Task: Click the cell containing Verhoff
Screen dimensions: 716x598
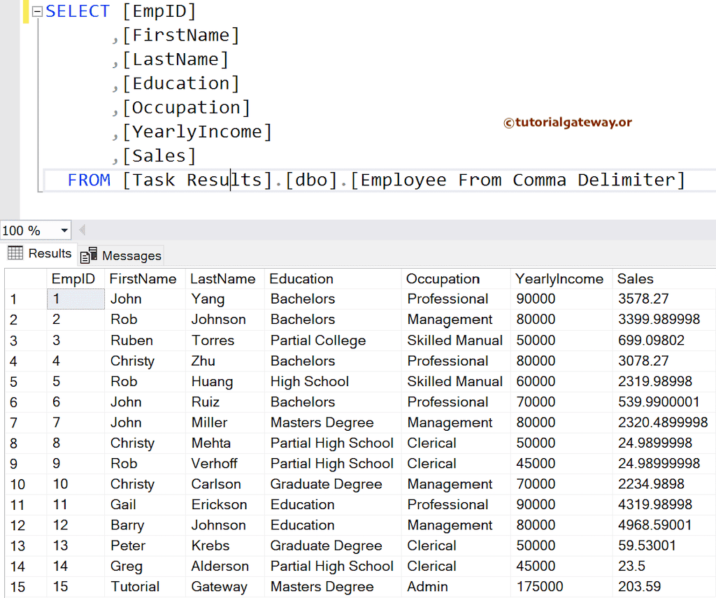Action: tap(224, 464)
